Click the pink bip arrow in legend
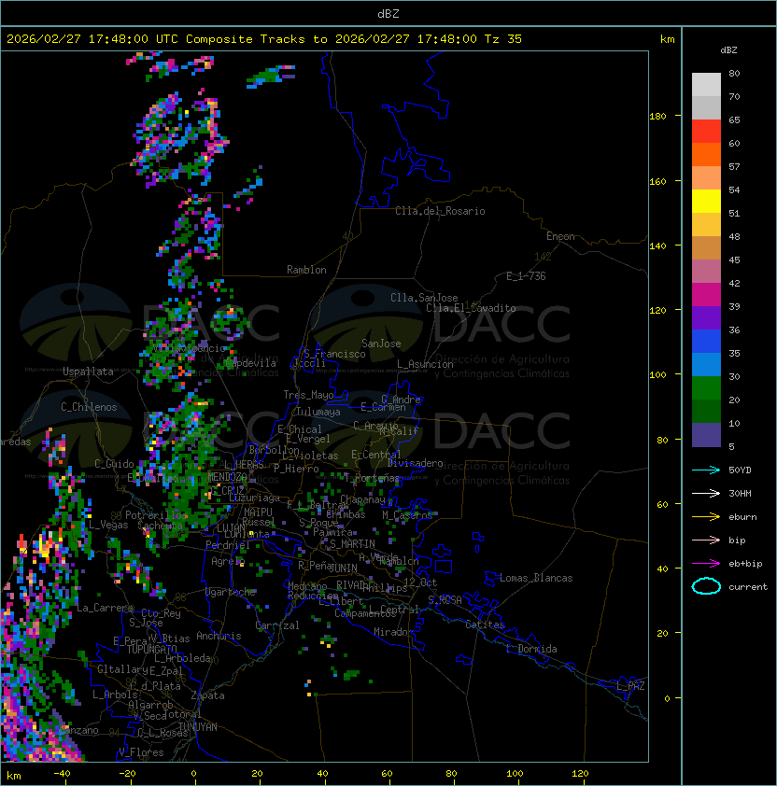 click(706, 540)
